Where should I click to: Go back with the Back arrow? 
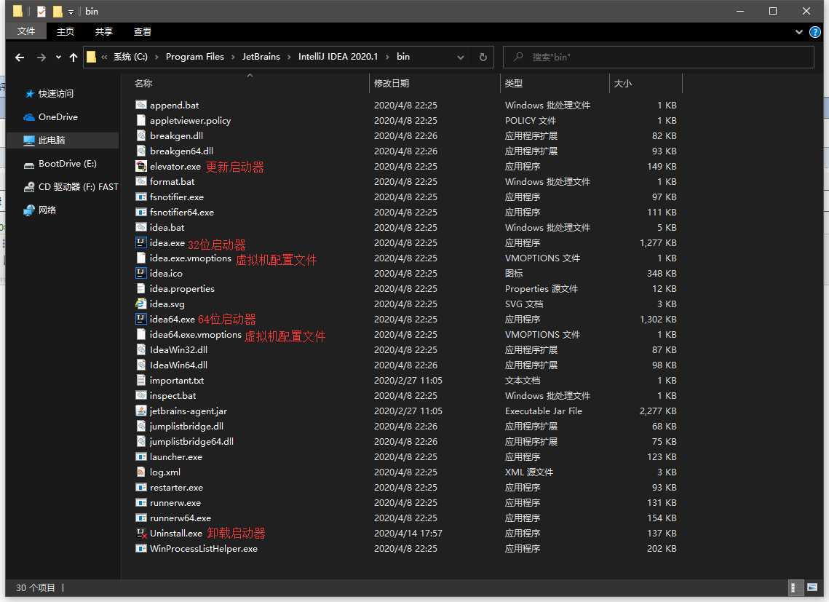point(20,57)
